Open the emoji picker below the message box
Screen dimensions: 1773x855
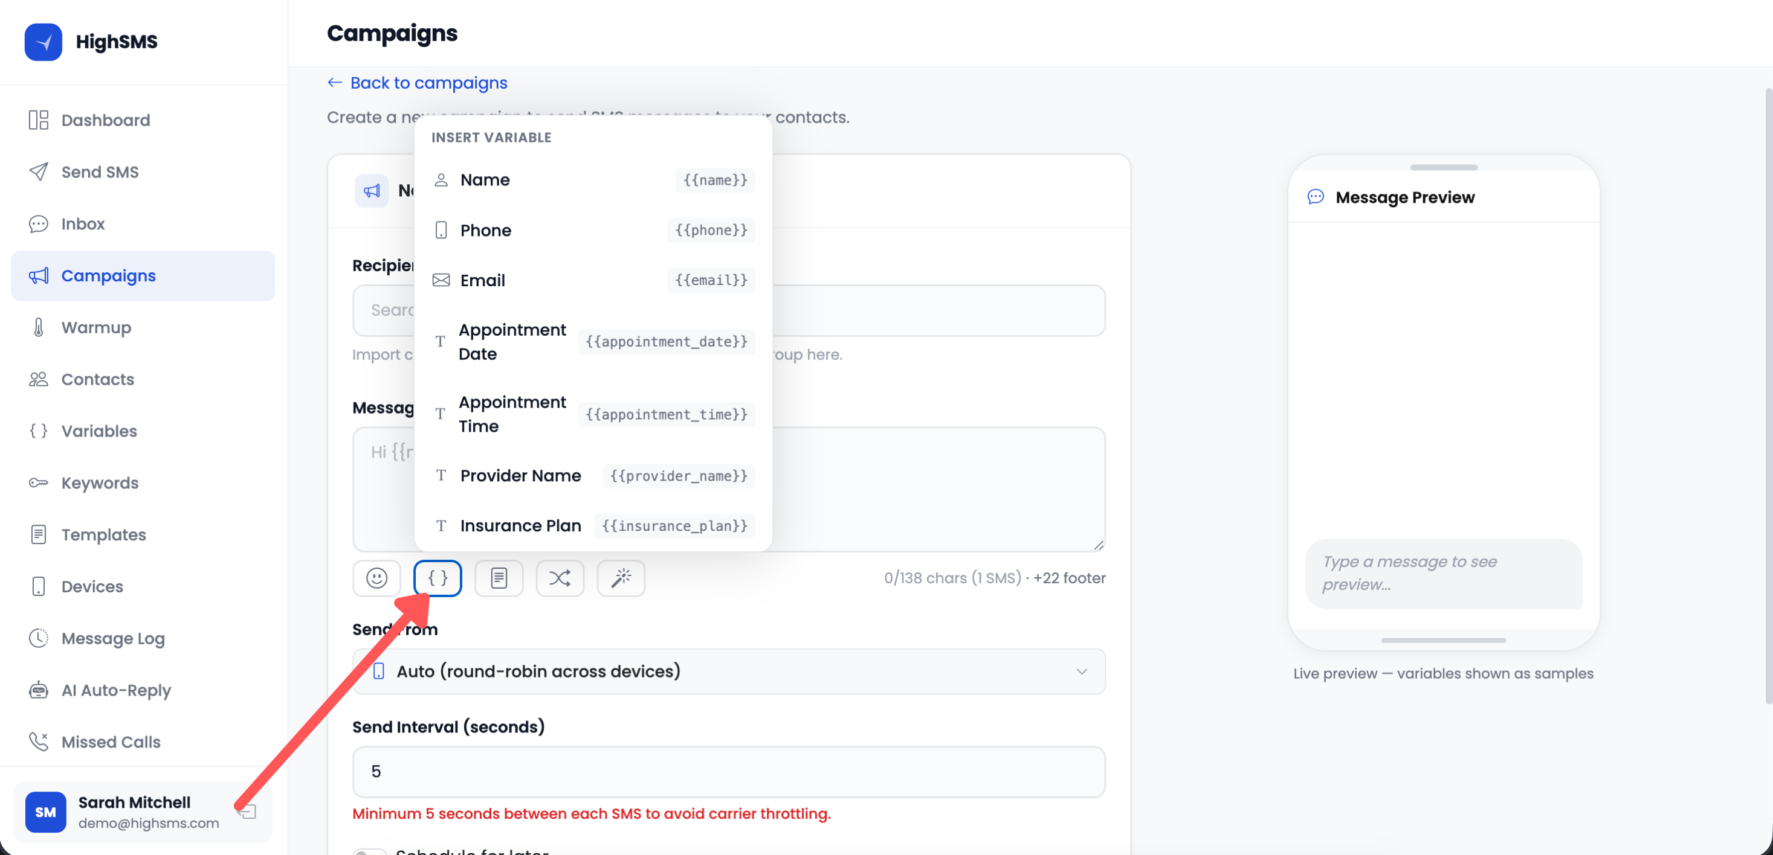[376, 578]
